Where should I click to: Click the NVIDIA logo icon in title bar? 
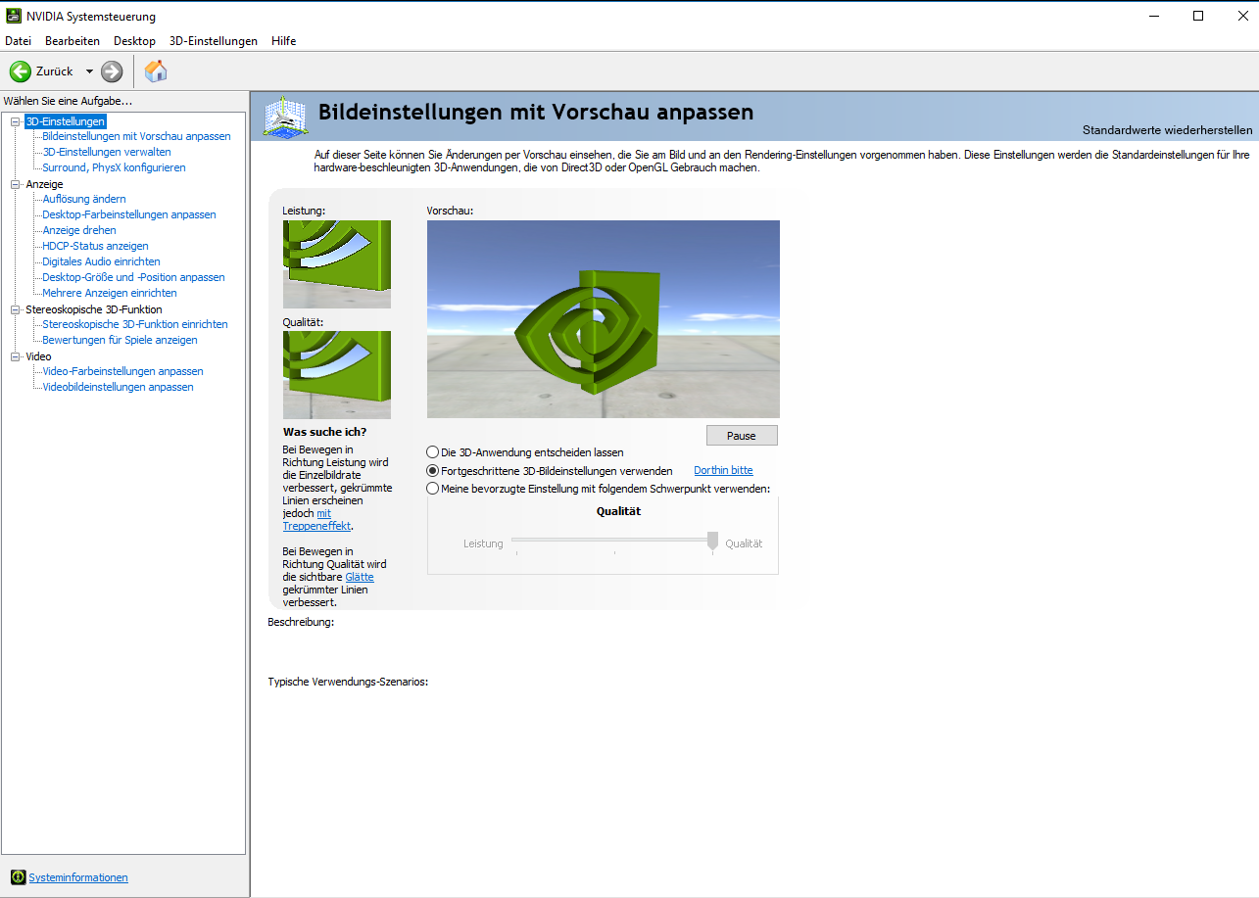(x=13, y=17)
